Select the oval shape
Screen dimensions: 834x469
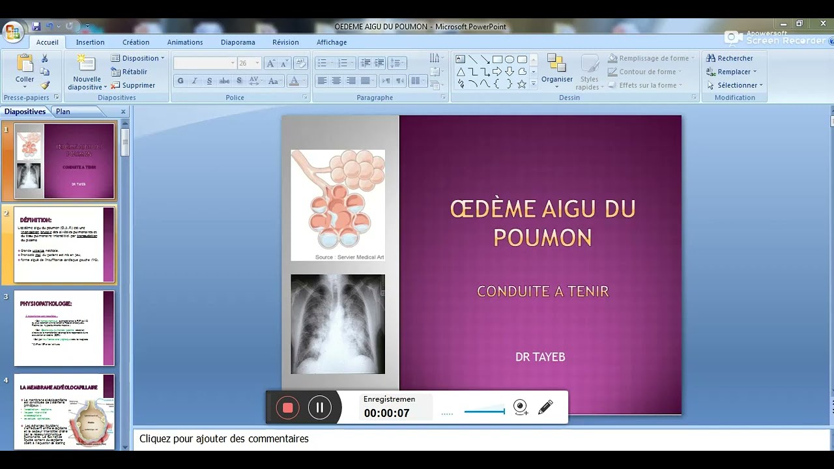coord(510,59)
